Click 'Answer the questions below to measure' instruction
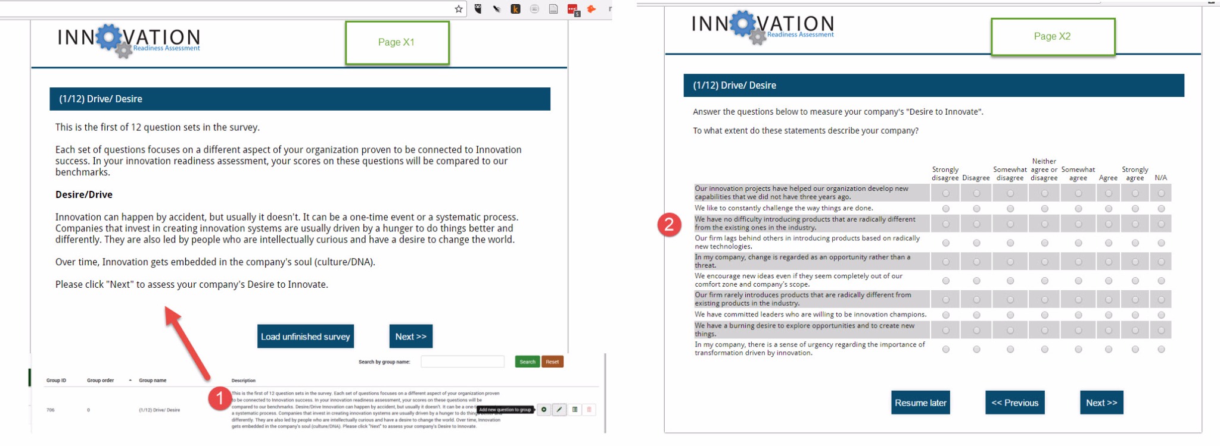The height and width of the screenshot is (446, 1220). pyautogui.click(x=838, y=112)
